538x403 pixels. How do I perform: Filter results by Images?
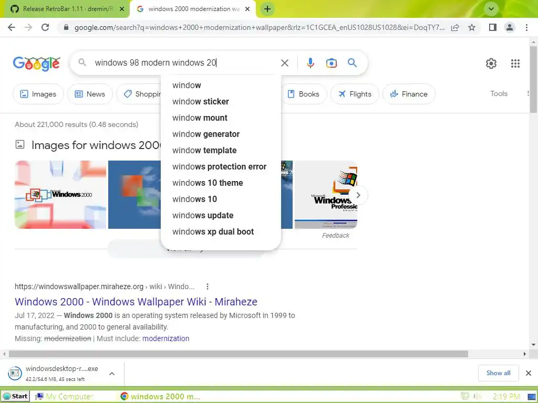coord(38,94)
